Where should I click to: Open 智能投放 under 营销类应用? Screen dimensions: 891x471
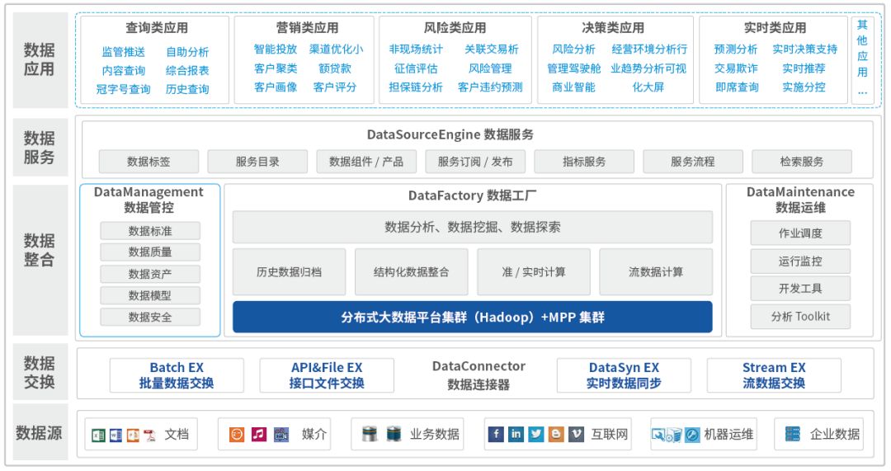pyautogui.click(x=276, y=49)
